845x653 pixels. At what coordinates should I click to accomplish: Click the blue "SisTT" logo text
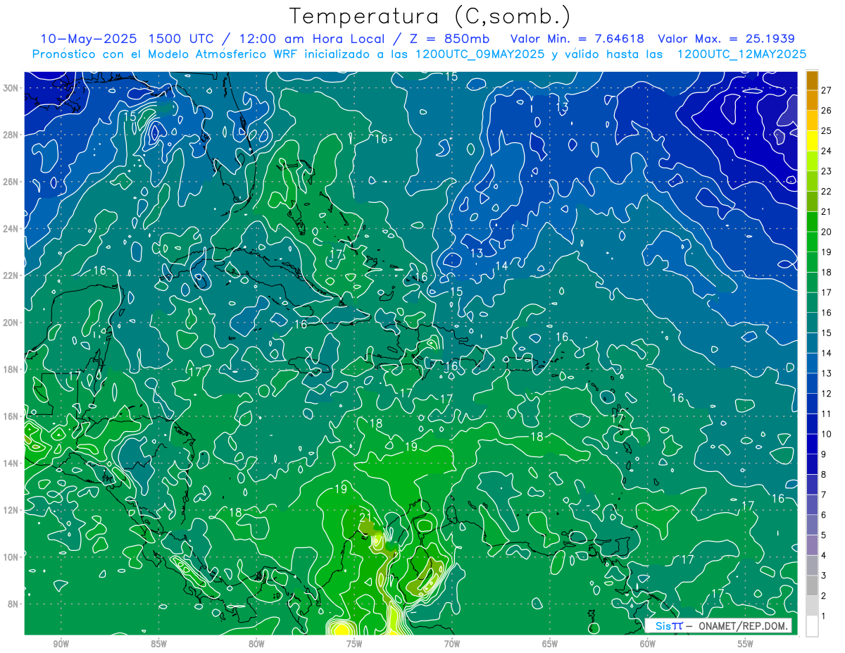click(x=669, y=626)
